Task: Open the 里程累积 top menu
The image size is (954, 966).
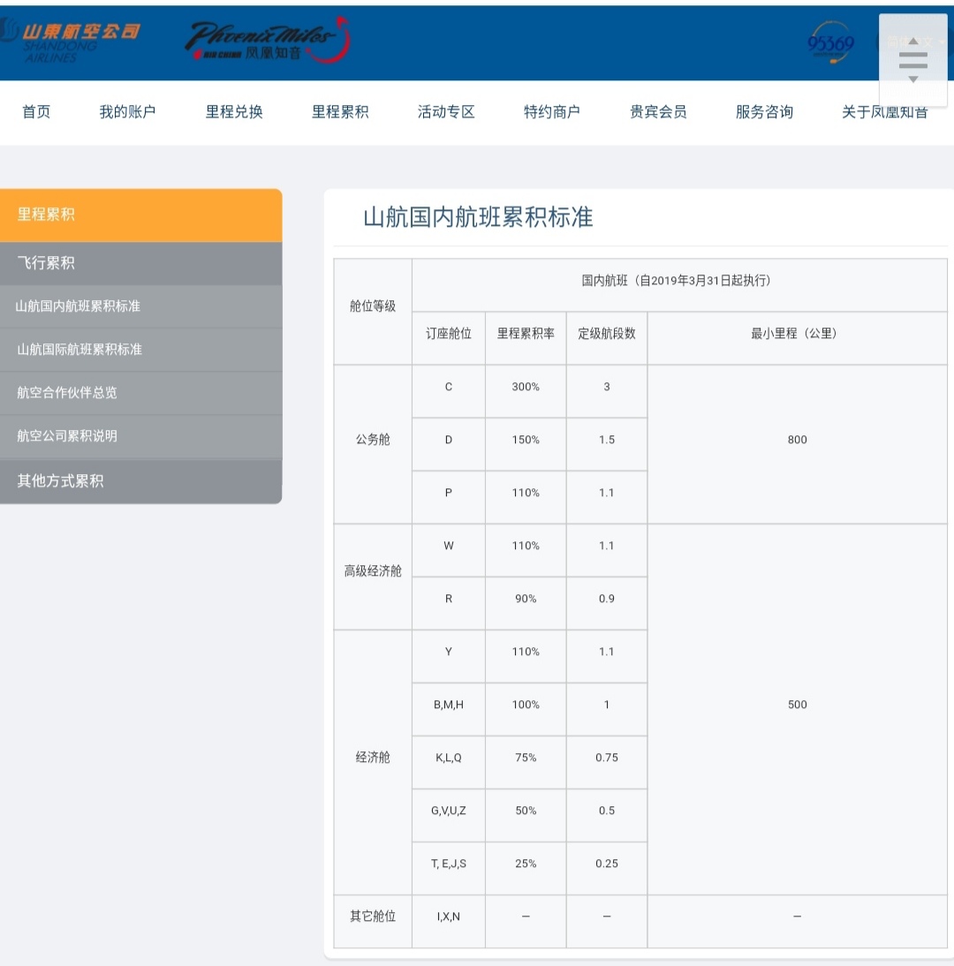Action: [x=340, y=111]
